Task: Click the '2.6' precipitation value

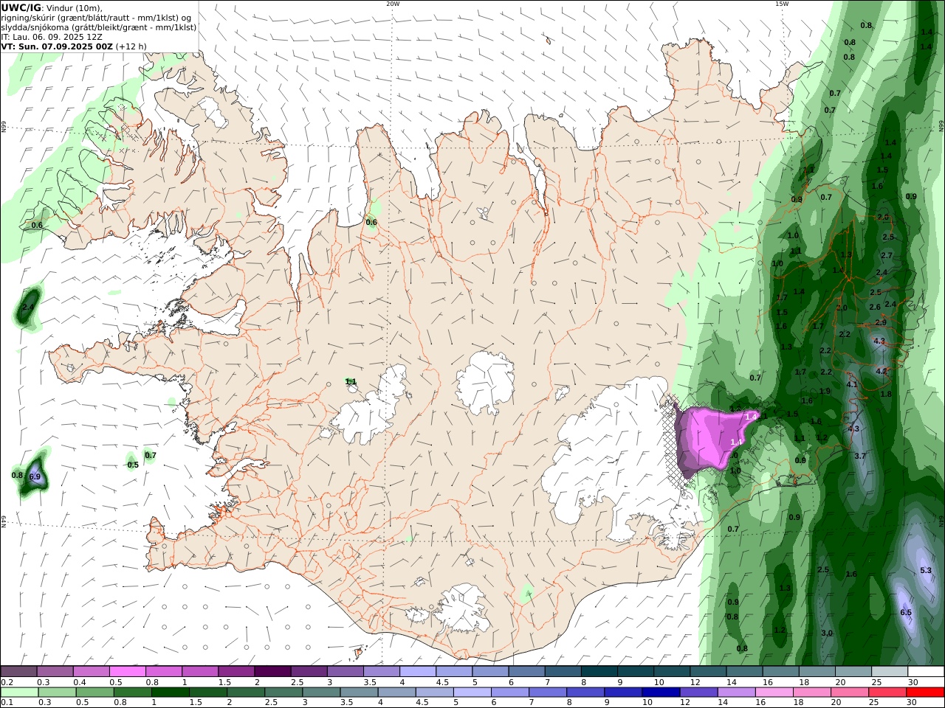Action: click(875, 308)
